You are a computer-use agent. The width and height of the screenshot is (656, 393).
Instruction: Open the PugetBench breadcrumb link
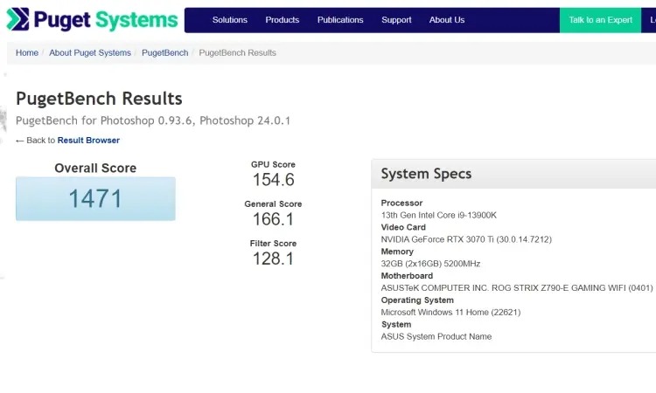[164, 53]
